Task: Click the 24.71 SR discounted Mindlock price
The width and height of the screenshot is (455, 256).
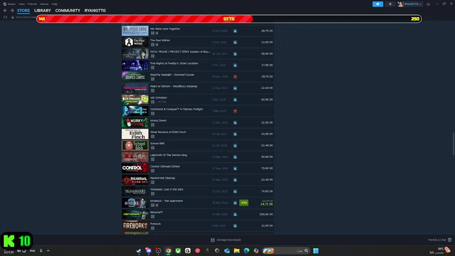Action: [267, 204]
